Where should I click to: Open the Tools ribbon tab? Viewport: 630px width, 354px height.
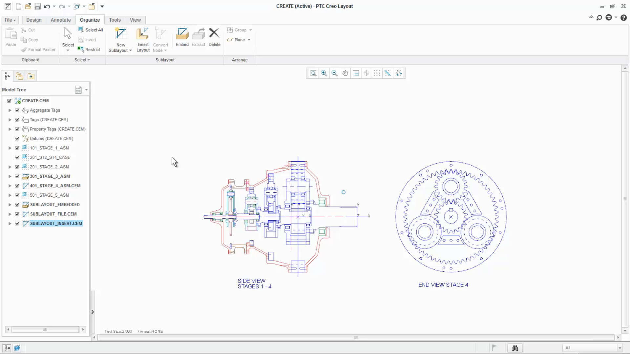(x=115, y=20)
